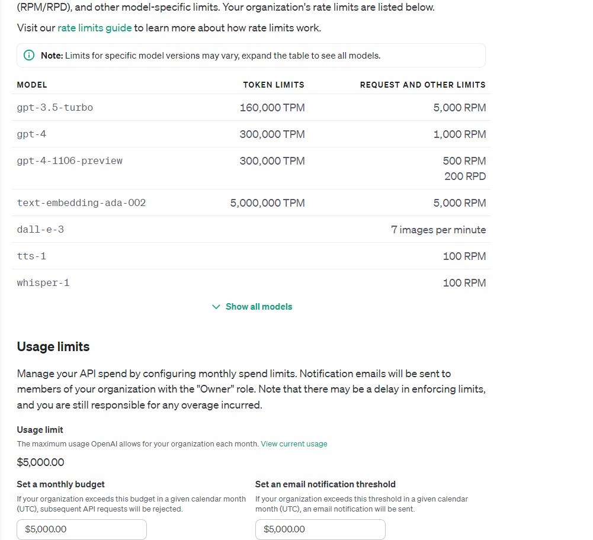Click gpt-4-1106-preview's 300,000 TPM value
The height and width of the screenshot is (540, 593).
coord(273,161)
